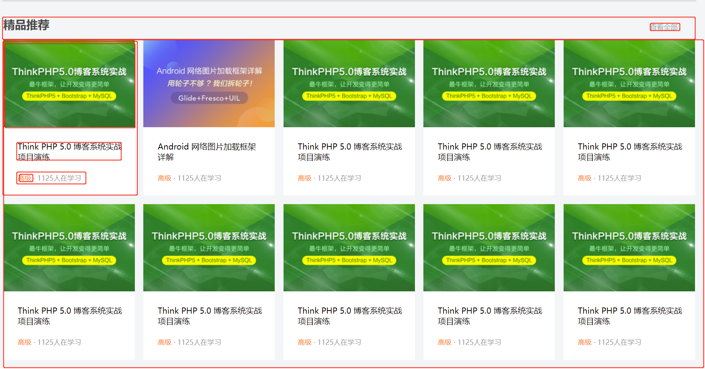Screen dimensions: 705x369
Task: Click the 高级 difficulty tag on the first course
Action: [x=24, y=178]
